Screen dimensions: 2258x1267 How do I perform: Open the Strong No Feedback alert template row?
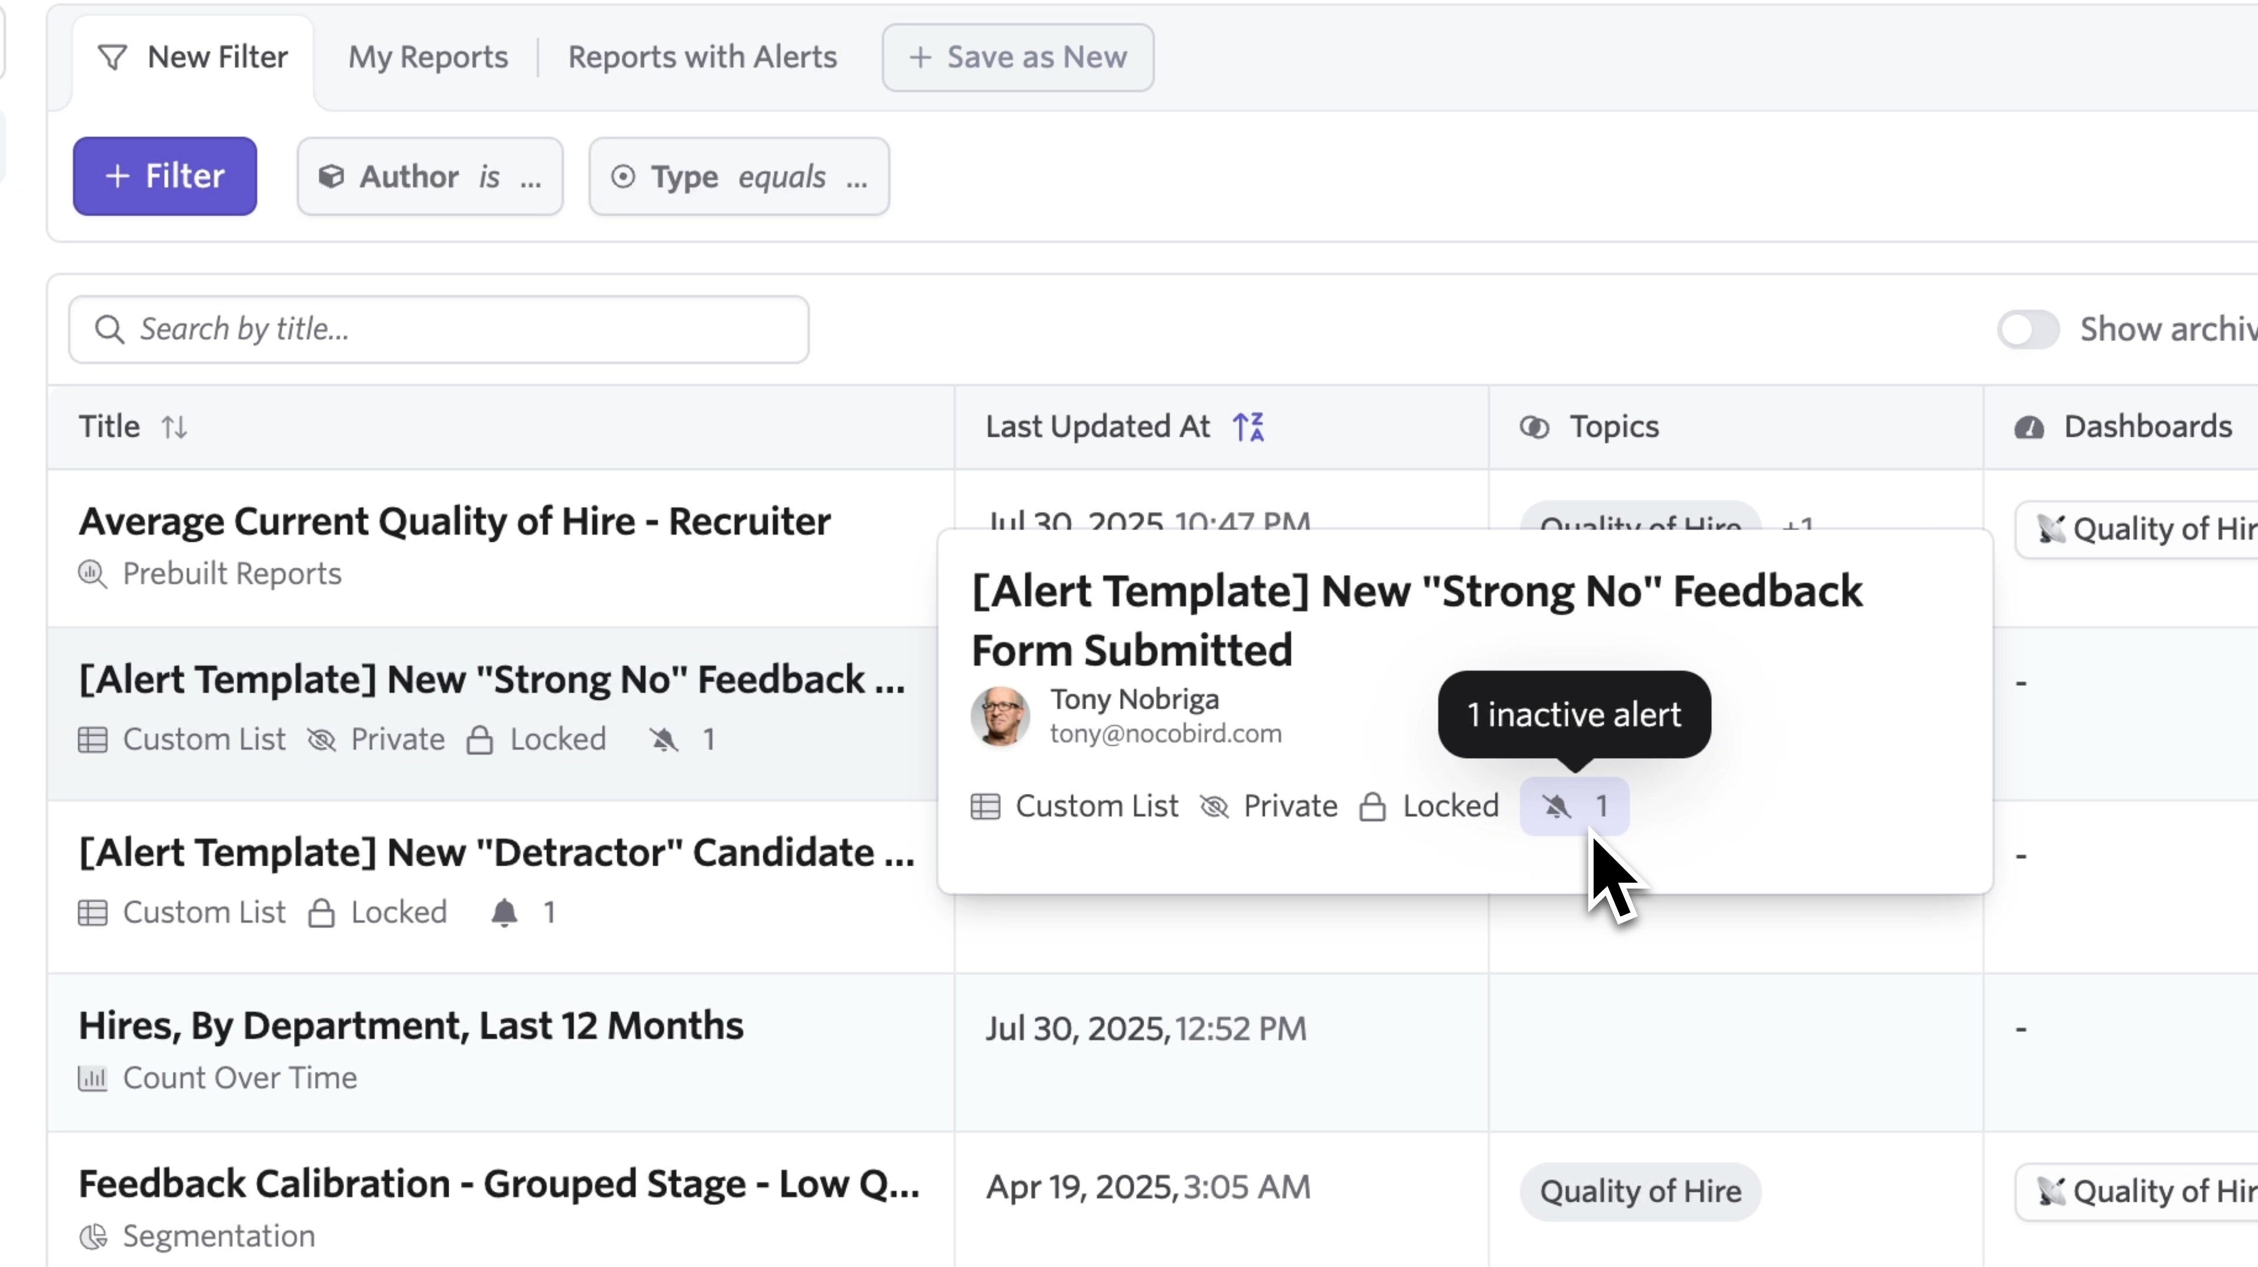point(492,680)
